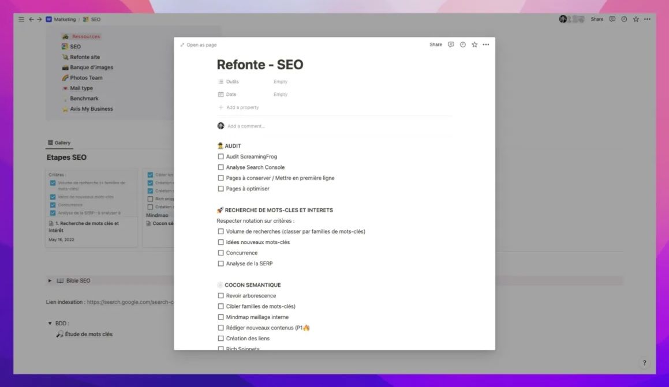
Task: Click the AUDIT heading
Action: pyautogui.click(x=233, y=146)
